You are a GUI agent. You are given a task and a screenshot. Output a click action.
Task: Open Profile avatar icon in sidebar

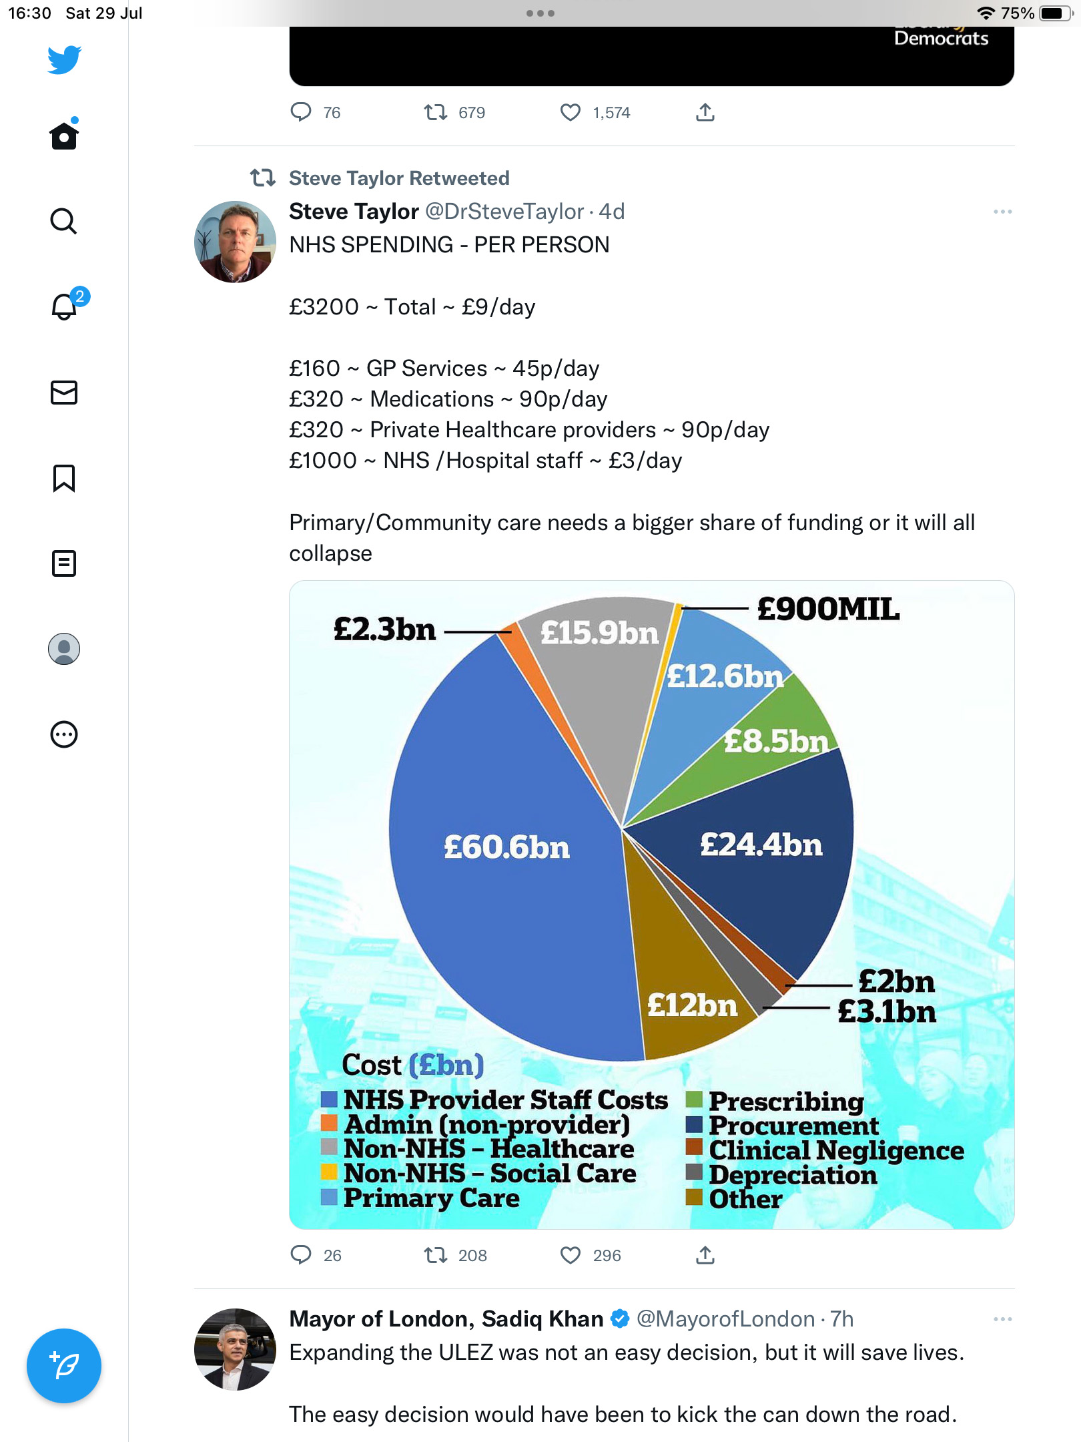coord(64,649)
